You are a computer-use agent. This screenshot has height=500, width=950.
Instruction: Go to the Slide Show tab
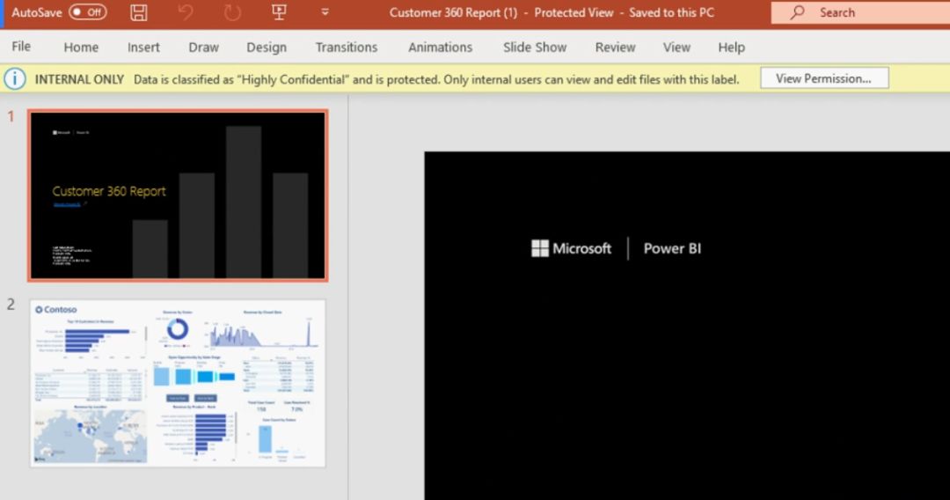pyautogui.click(x=535, y=48)
